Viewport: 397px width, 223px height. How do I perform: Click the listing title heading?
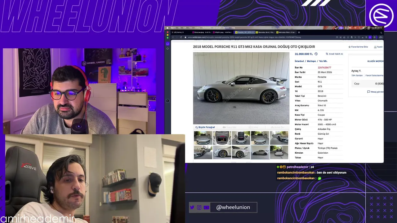click(254, 47)
